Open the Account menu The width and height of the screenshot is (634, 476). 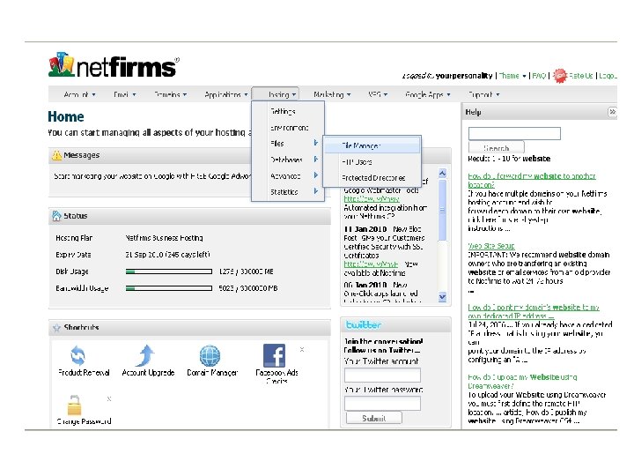[x=79, y=94]
